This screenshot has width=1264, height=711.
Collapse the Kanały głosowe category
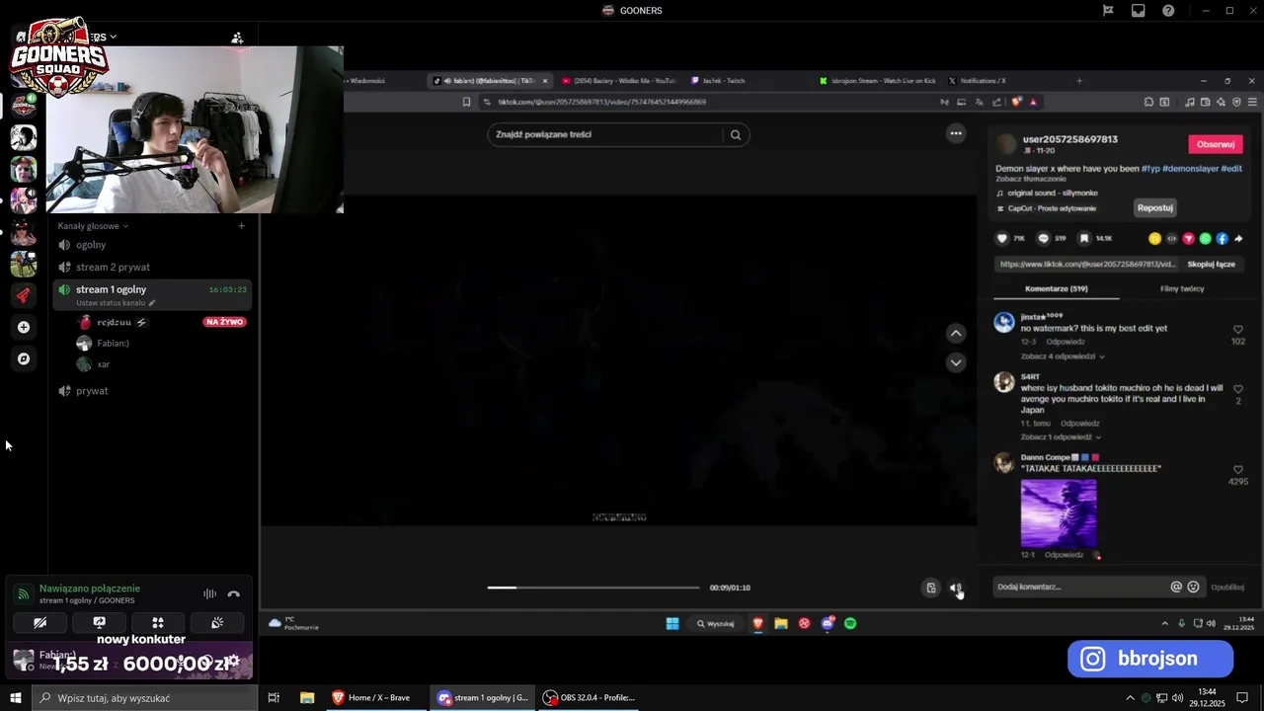pos(93,226)
